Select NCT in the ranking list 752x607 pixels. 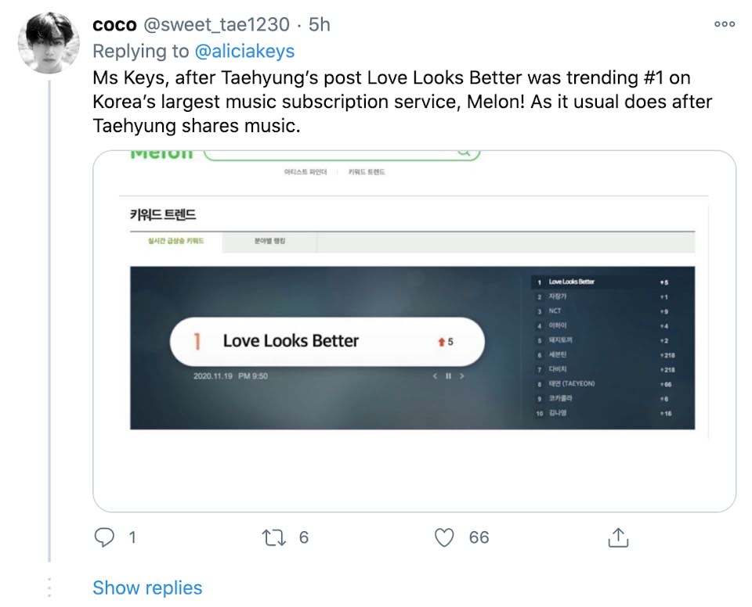(555, 311)
